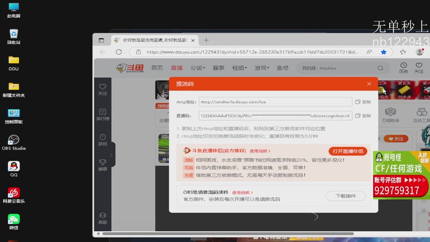The width and height of the screenshot is (430, 242).
Task: Open 游戏 in the left sidebar
Action: (x=103, y=140)
